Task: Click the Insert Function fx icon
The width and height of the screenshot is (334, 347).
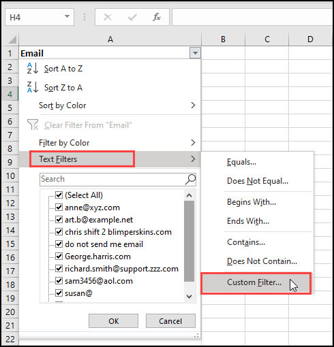Action: click(157, 17)
